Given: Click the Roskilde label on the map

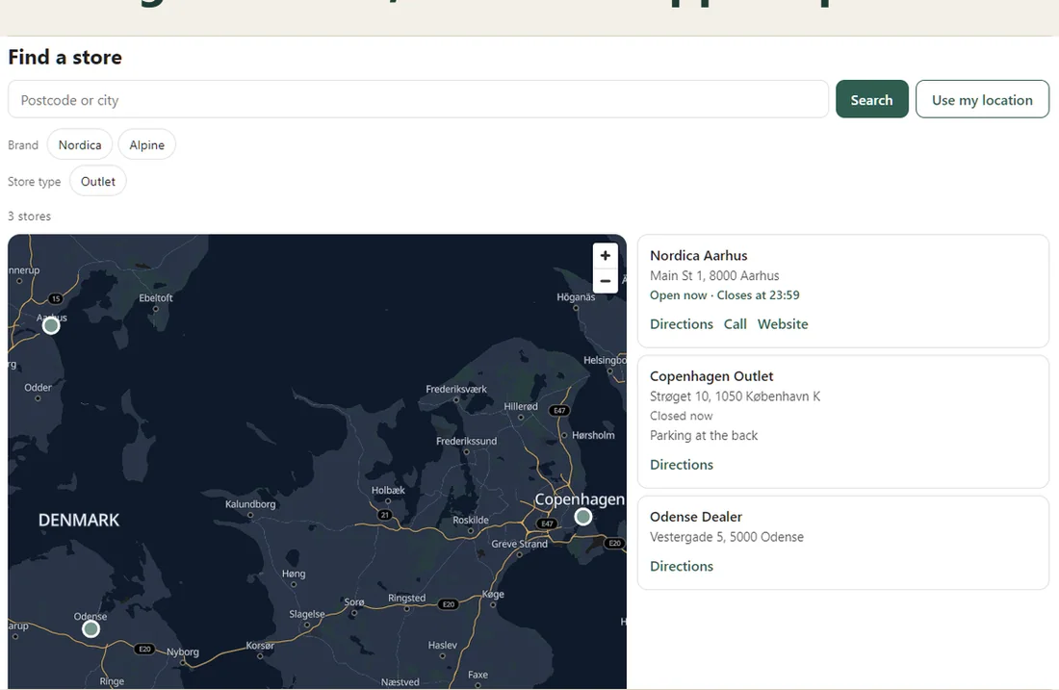Looking at the screenshot, I should (471, 520).
